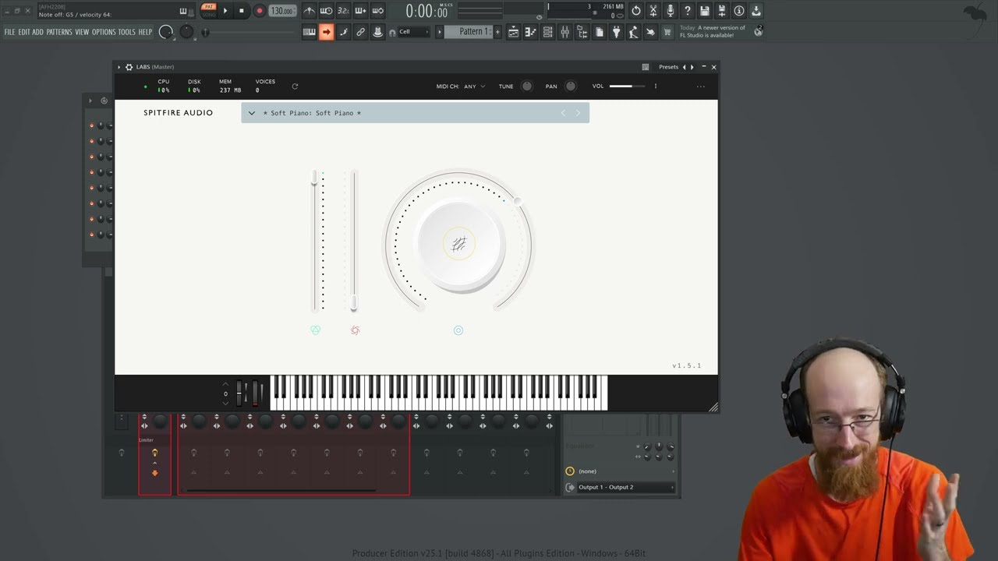Arm the record button

click(259, 11)
